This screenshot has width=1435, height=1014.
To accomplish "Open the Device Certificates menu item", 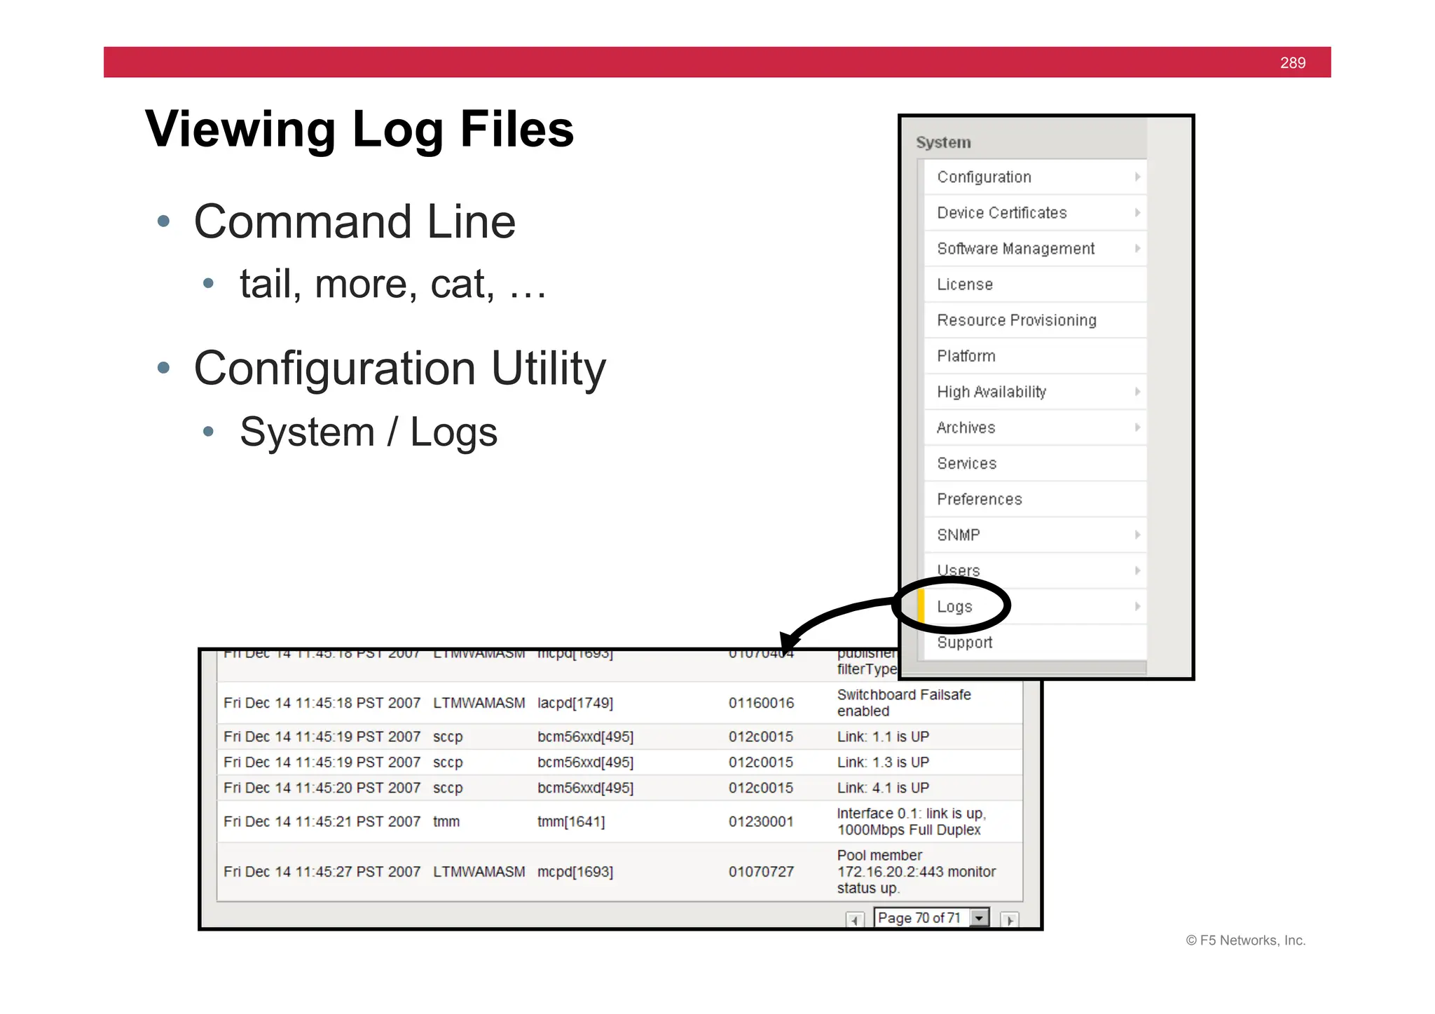I will pyautogui.click(x=1035, y=213).
